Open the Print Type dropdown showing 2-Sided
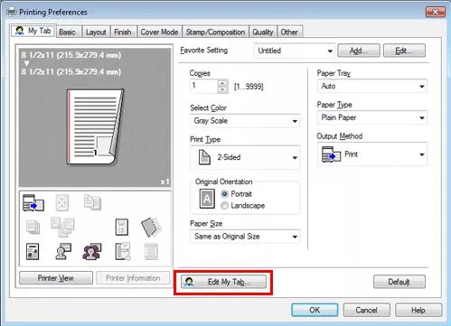The height and width of the screenshot is (326, 451). (245, 157)
